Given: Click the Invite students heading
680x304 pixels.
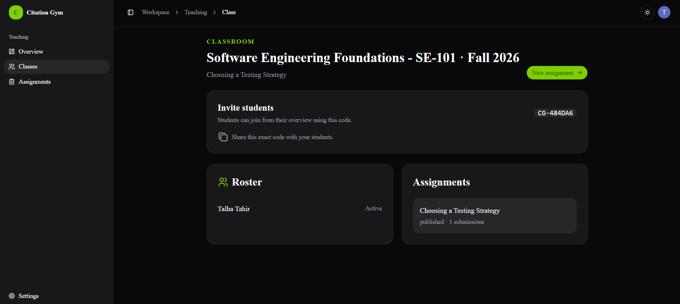Looking at the screenshot, I should (245, 108).
